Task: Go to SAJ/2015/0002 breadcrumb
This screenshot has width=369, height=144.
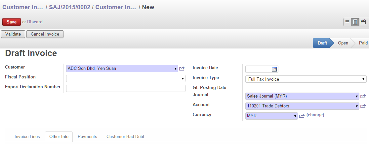Action: pyautogui.click(x=69, y=7)
